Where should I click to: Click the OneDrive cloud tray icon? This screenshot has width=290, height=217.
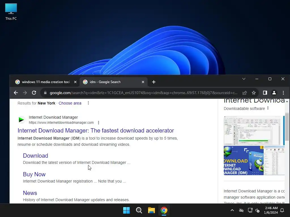pyautogui.click(x=241, y=210)
